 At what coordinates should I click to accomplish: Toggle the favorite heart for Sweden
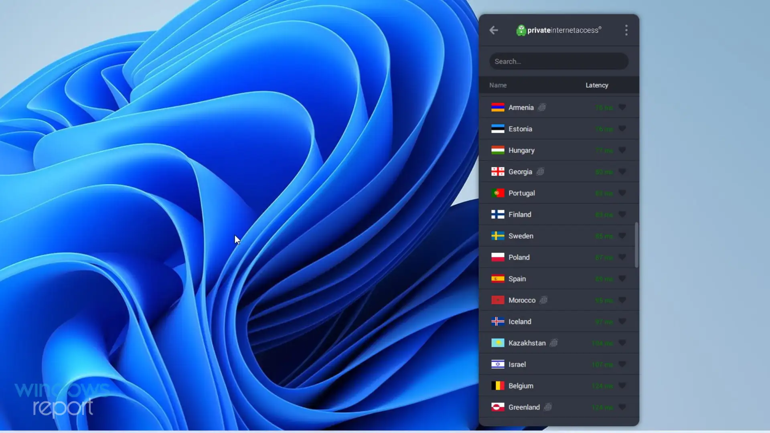[x=622, y=236]
